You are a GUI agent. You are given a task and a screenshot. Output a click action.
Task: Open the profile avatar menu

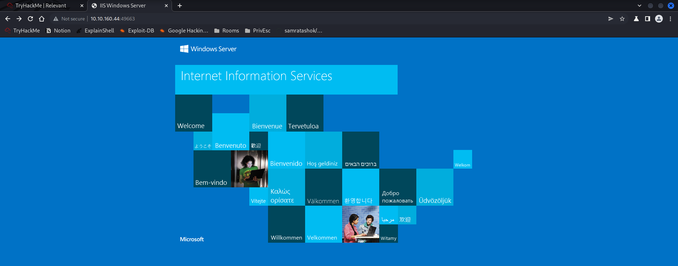coord(659,19)
